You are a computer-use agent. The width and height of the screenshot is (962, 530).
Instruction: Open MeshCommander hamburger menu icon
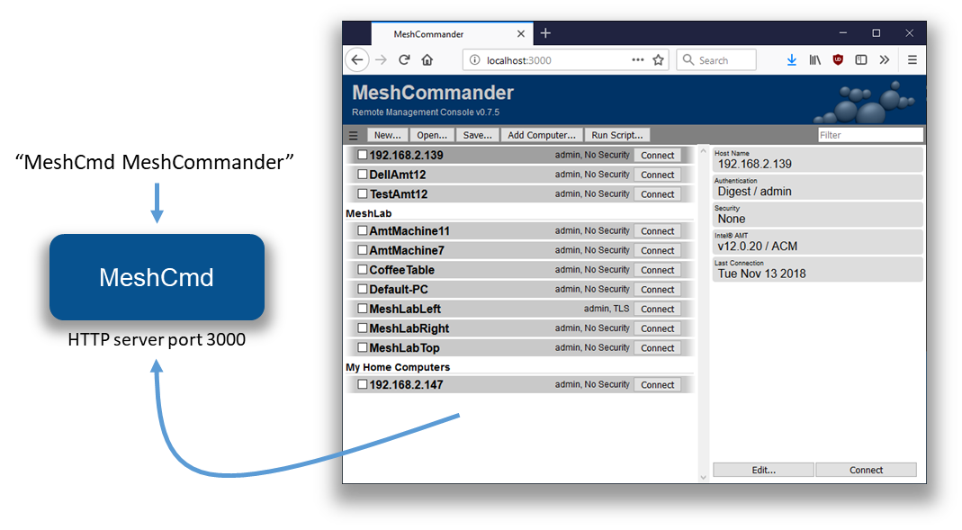click(354, 136)
